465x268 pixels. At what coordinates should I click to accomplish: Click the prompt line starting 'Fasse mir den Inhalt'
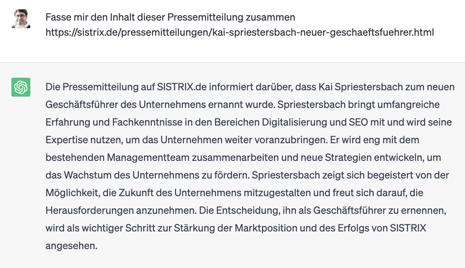click(170, 17)
